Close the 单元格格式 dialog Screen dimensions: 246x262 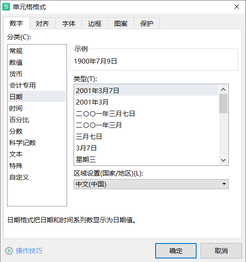[x=237, y=7]
